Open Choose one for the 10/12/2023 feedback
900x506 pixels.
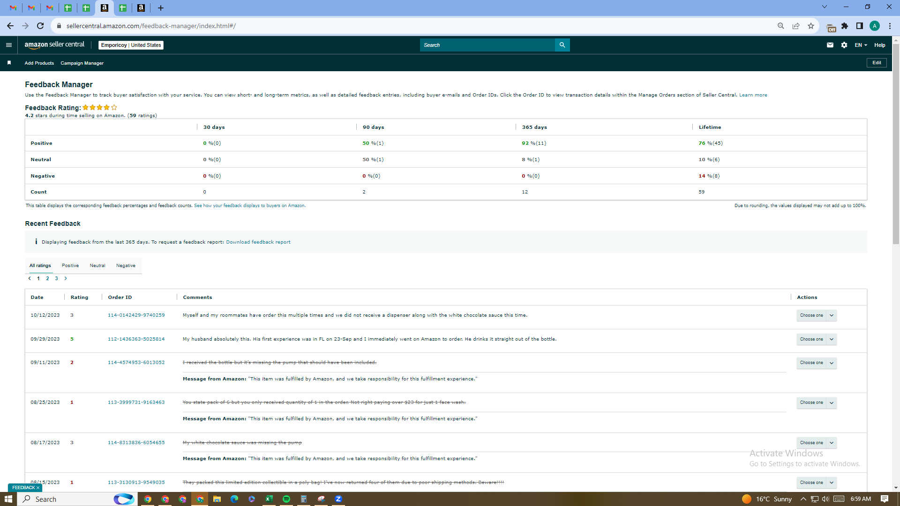tap(817, 315)
